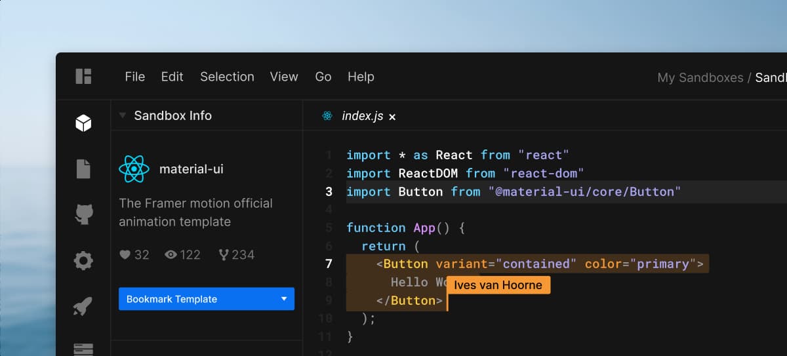Click the CodeSandbox dashboard logo icon

tap(83, 76)
